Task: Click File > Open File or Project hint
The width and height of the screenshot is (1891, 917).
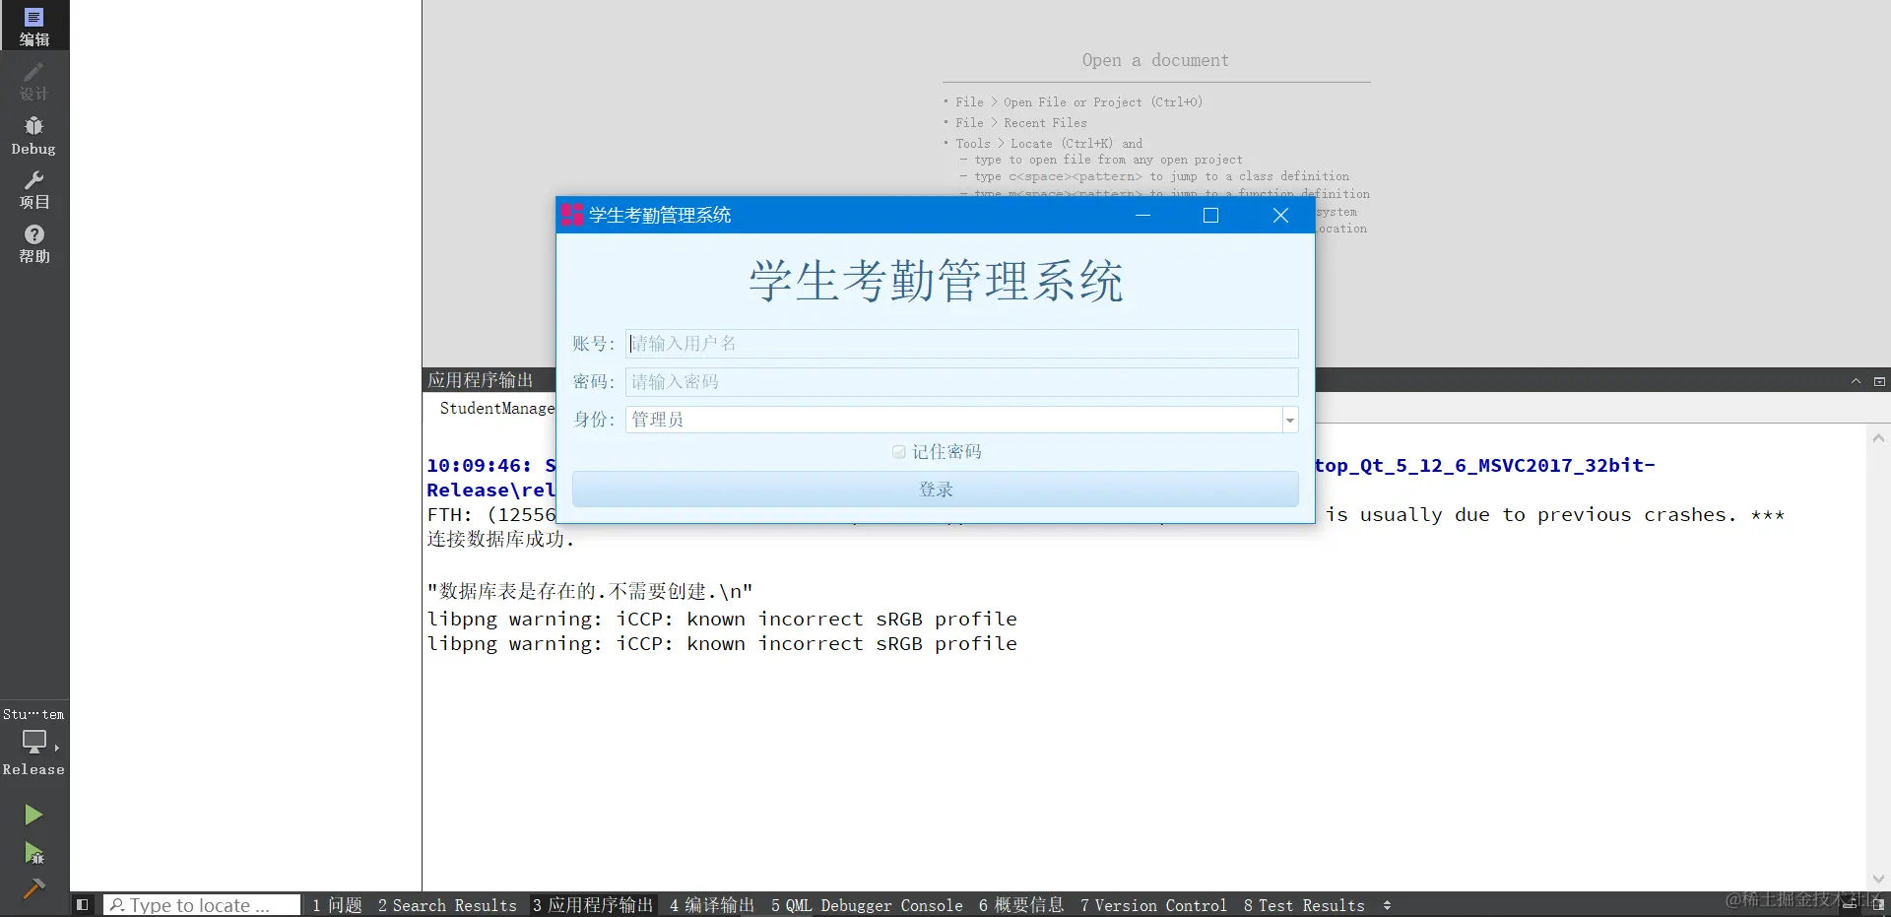Action: point(1078,101)
